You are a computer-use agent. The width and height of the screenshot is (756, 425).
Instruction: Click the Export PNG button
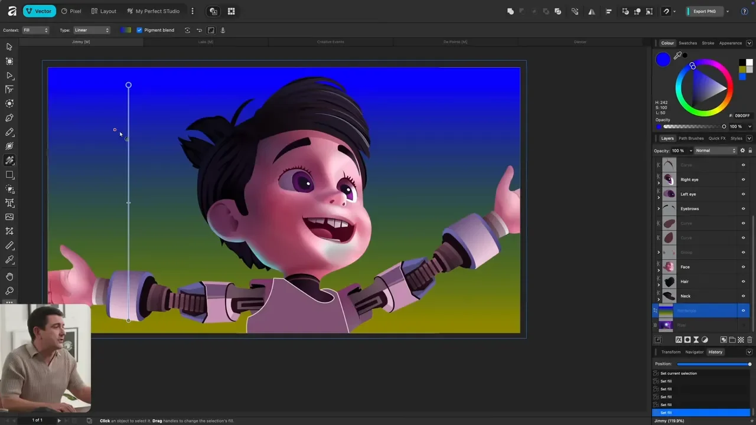tap(704, 11)
